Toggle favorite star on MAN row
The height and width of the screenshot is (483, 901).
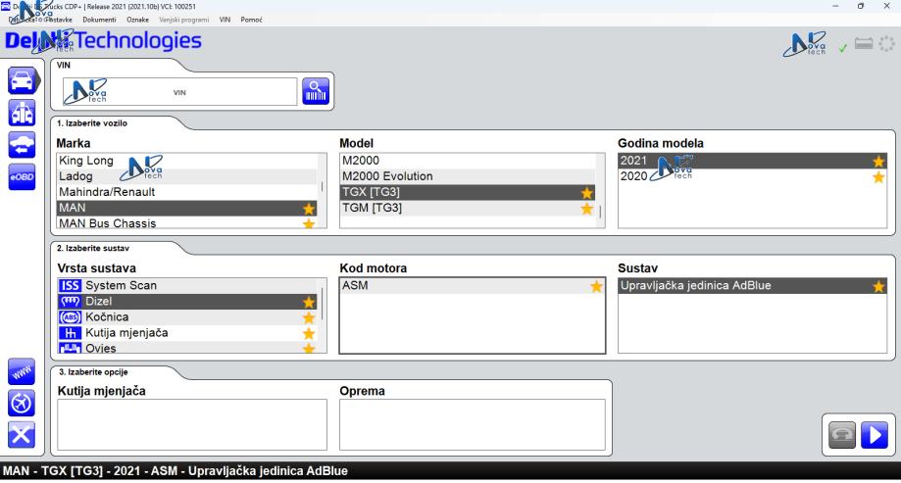[x=309, y=209]
